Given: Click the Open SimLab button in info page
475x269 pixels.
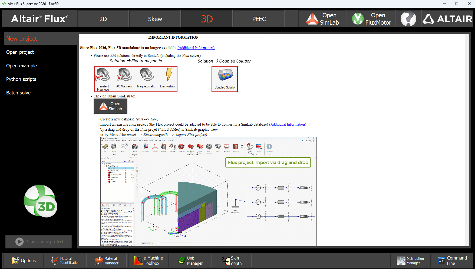Looking at the screenshot, I should [110, 106].
